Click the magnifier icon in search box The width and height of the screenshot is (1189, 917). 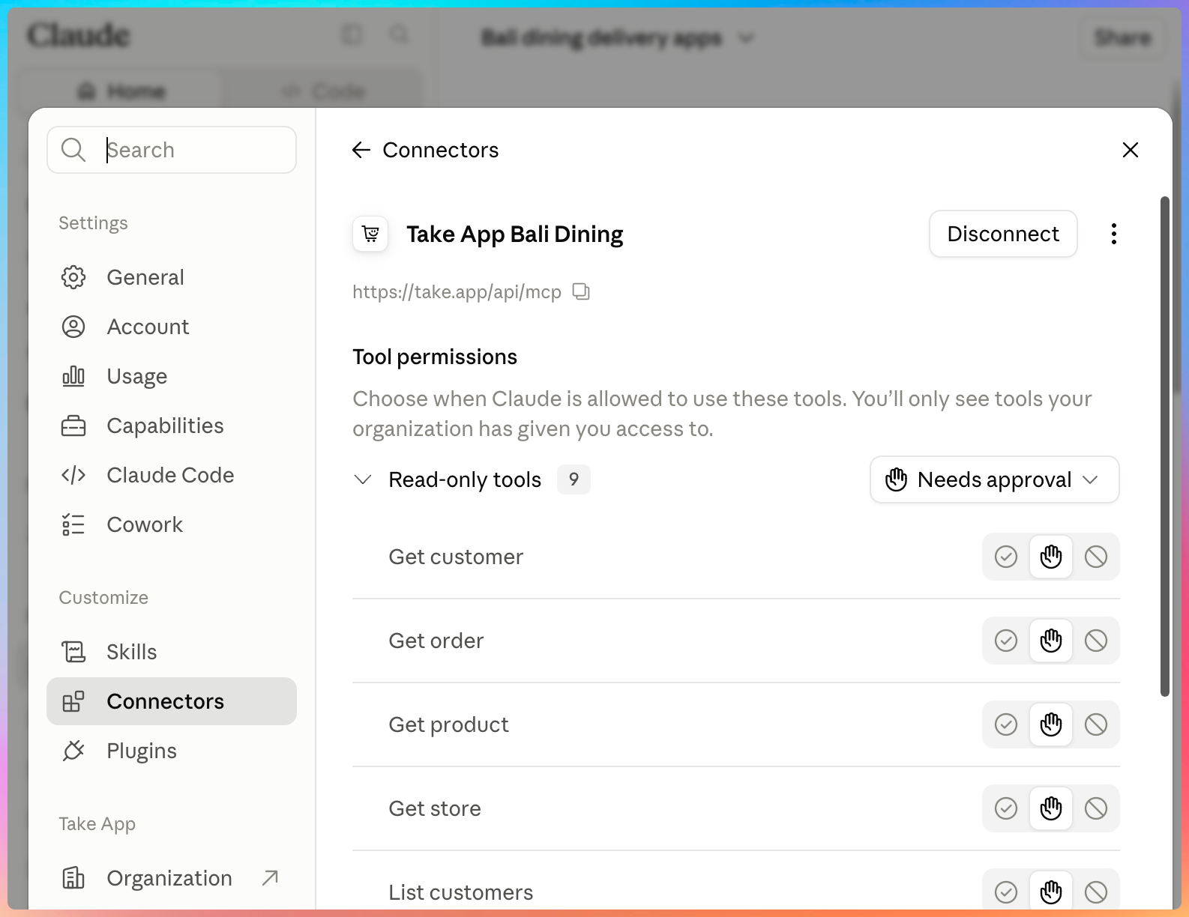(73, 150)
